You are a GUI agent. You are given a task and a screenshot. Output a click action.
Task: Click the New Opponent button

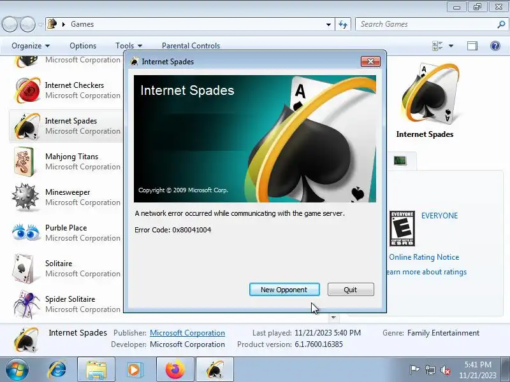click(x=284, y=290)
